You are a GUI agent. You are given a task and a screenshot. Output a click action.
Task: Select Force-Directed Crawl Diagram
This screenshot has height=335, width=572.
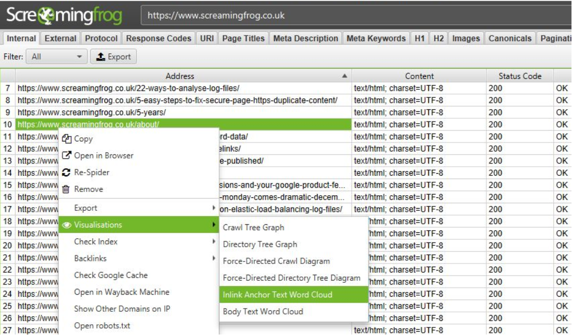click(x=294, y=261)
